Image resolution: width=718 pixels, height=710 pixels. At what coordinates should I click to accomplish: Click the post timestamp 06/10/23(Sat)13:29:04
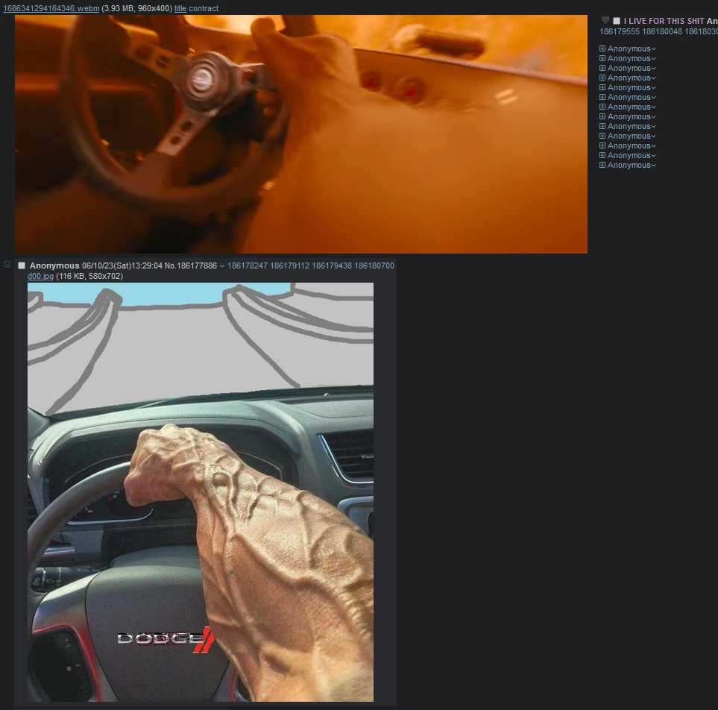122,266
